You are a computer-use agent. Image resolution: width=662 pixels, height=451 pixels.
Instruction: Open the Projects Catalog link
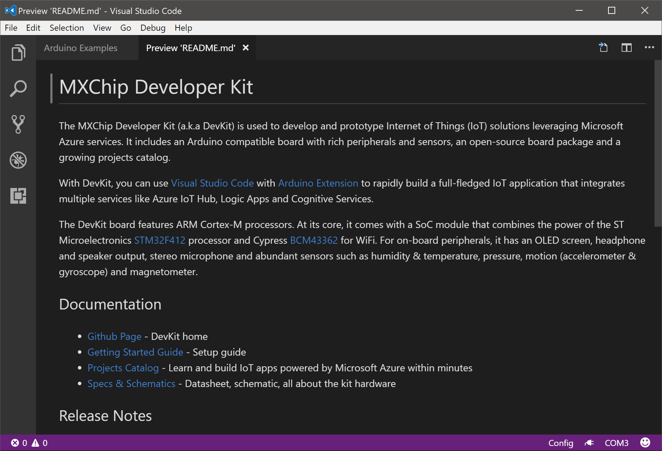point(123,368)
